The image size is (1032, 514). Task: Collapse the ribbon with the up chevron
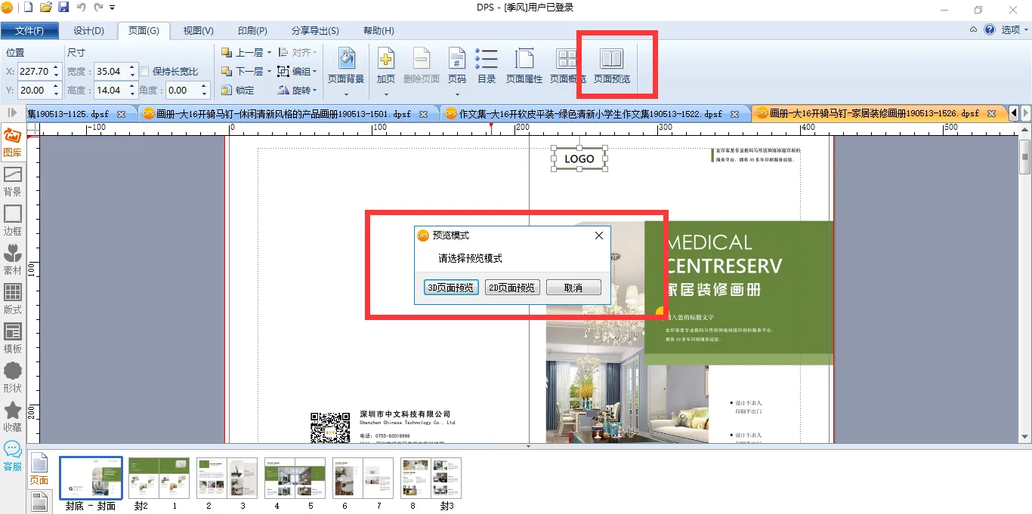pyautogui.click(x=974, y=29)
